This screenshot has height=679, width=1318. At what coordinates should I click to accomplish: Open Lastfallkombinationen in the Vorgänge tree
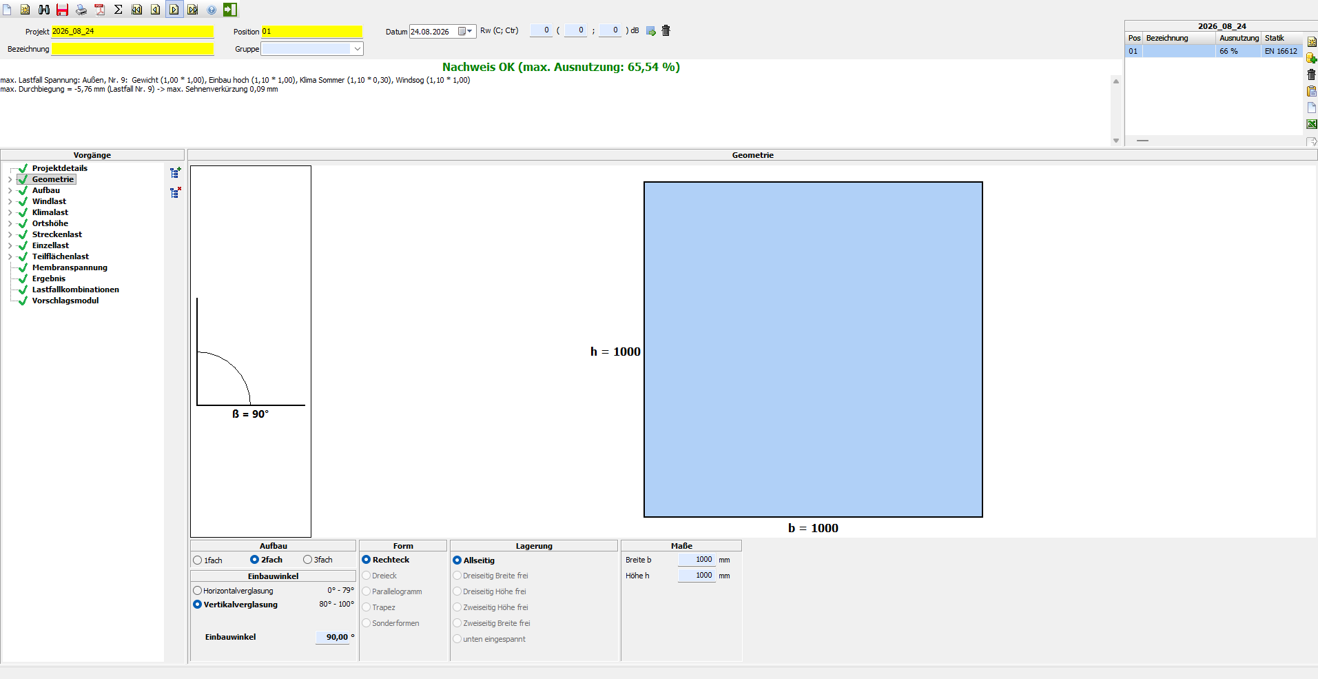click(x=76, y=290)
